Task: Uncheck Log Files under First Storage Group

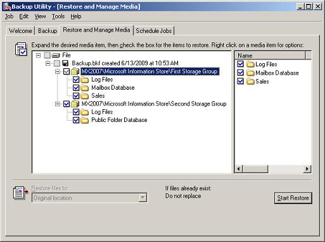Action: pos(76,80)
